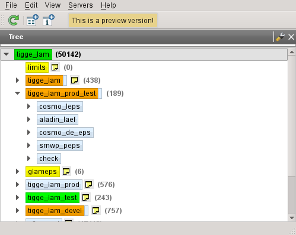
Task: Collapse the root tigge_lam server node
Action: point(7,54)
